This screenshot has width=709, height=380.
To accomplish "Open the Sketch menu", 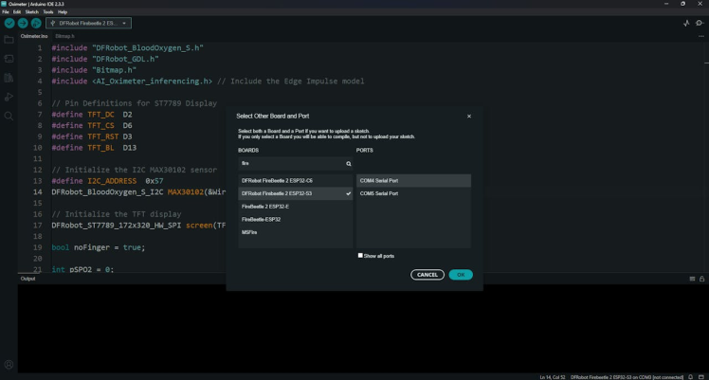I will (31, 11).
